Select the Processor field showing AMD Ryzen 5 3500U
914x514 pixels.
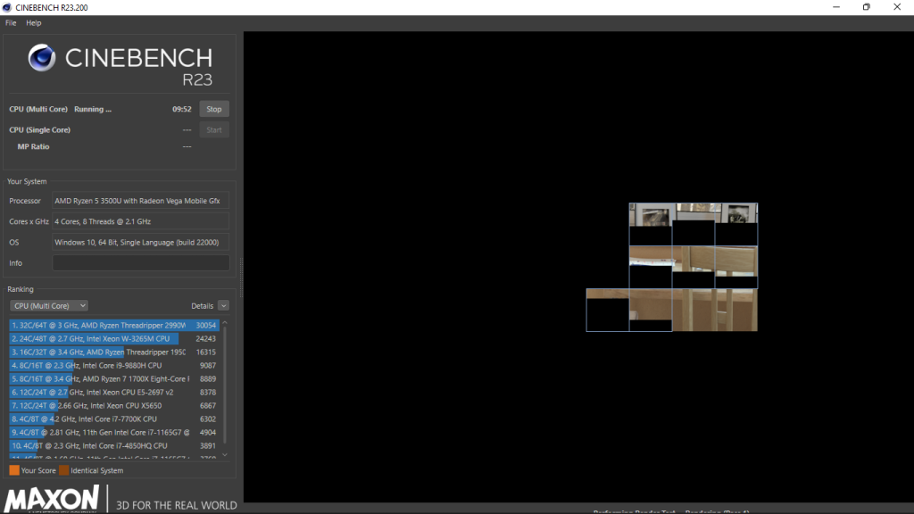click(x=140, y=200)
